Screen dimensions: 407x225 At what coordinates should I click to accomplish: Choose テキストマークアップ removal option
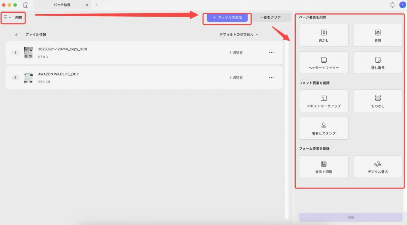pyautogui.click(x=324, y=101)
